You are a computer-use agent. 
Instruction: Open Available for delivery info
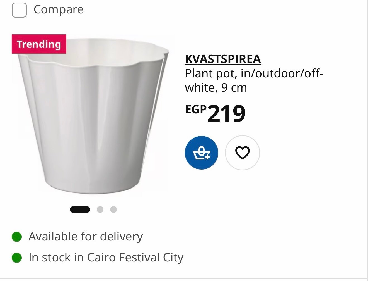click(86, 237)
